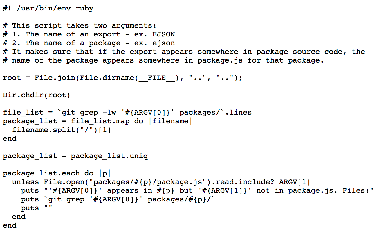Click the word 'EJSON' in the comments
This screenshot has width=379, height=231.
163,34
